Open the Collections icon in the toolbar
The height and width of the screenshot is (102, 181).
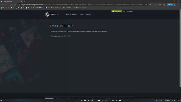click(x=164, y=5)
